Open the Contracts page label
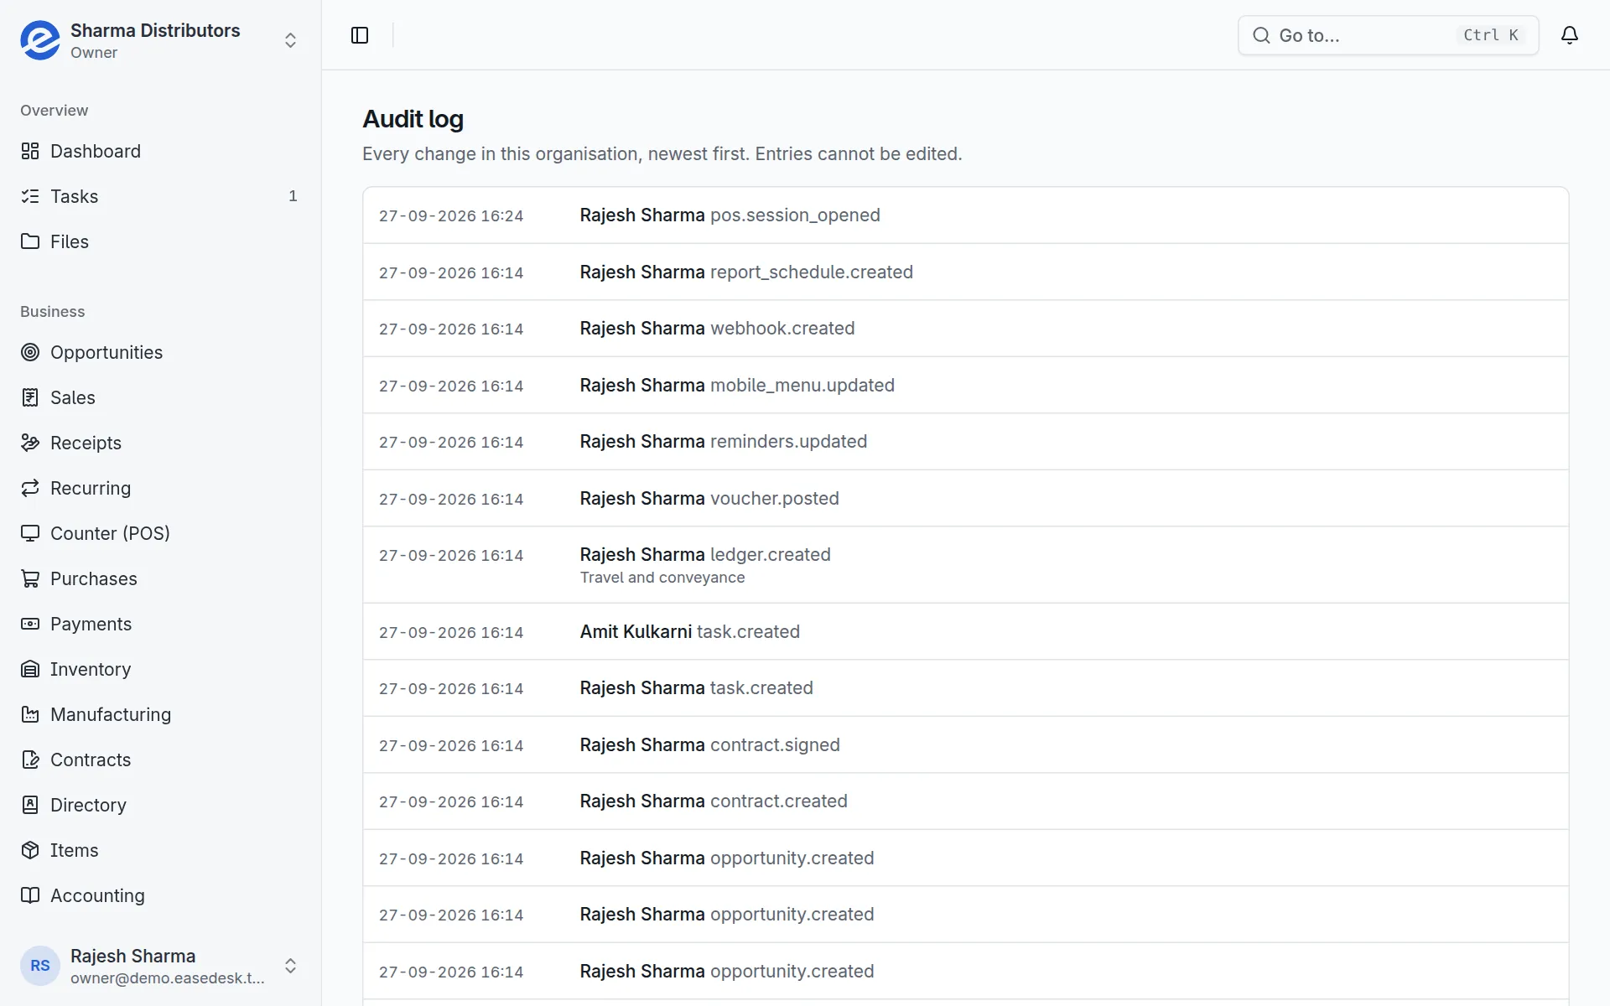 click(91, 760)
